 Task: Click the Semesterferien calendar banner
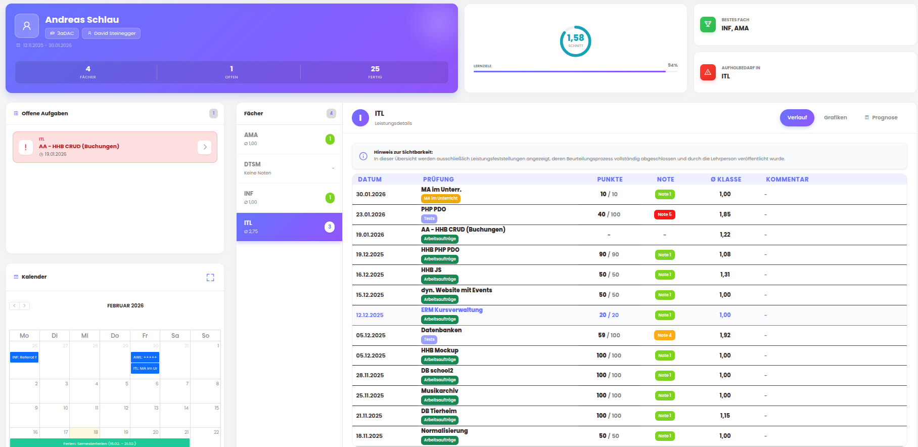tap(100, 443)
